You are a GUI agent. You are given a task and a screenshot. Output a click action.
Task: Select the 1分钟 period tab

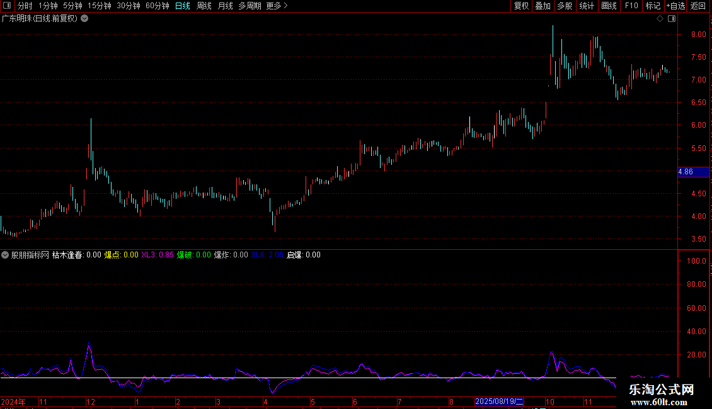(x=48, y=6)
